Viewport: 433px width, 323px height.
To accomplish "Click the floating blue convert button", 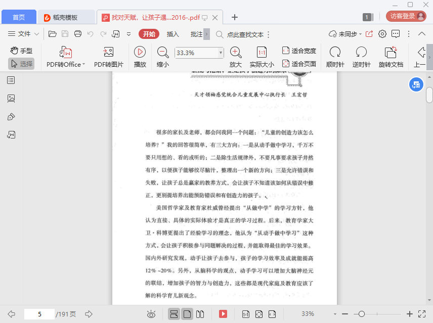I will point(416,85).
